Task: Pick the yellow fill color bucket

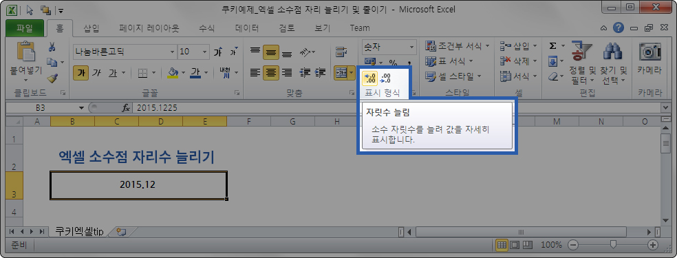Action: [173, 73]
